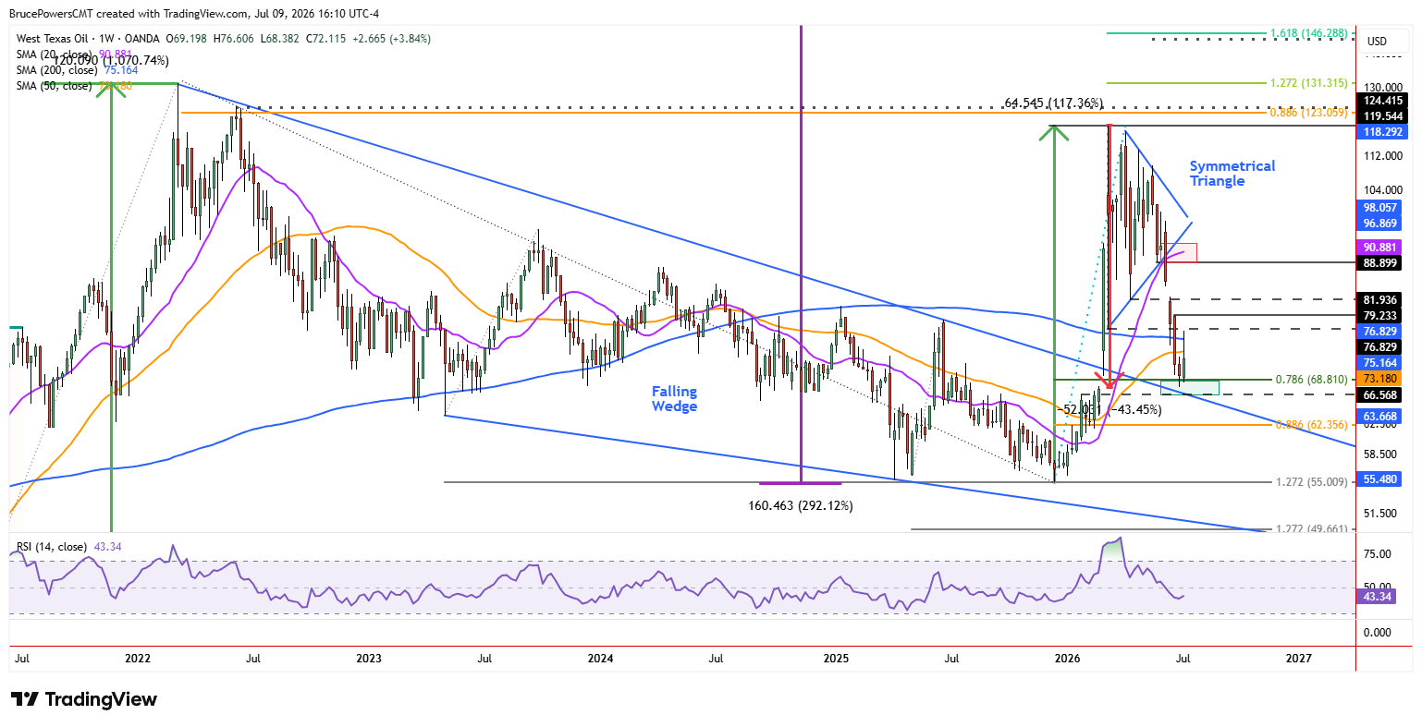The height and width of the screenshot is (727, 1422).
Task: Click the 124.415 price axis tag
Action: click(1381, 101)
